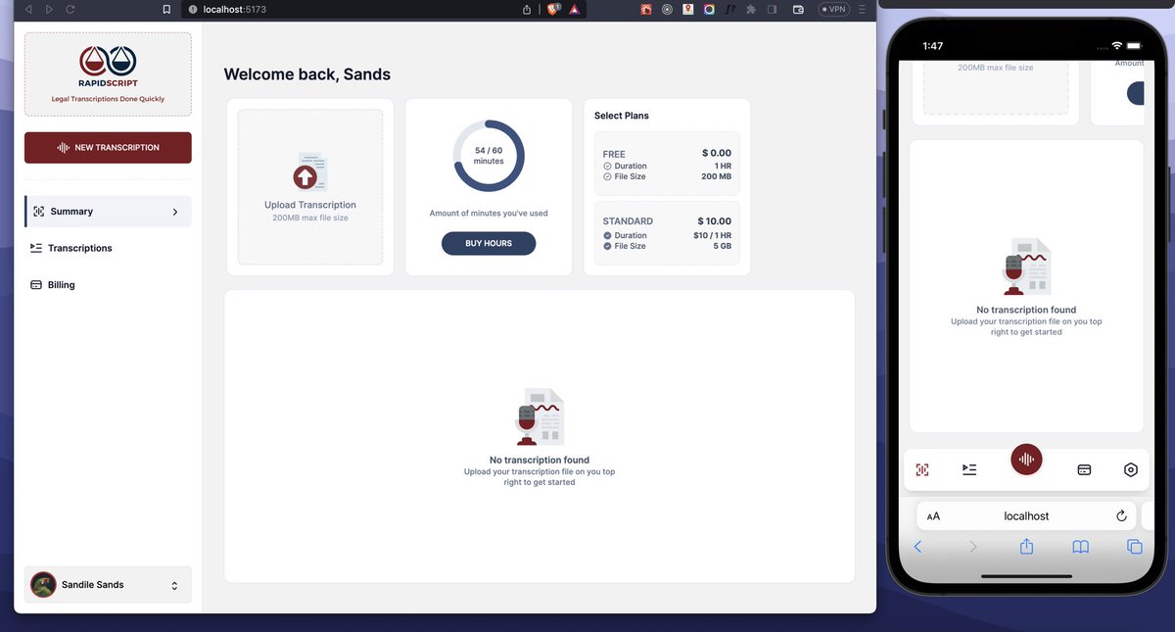Image resolution: width=1175 pixels, height=632 pixels.
Task: Click the FREE plan Duration check icon
Action: click(607, 166)
